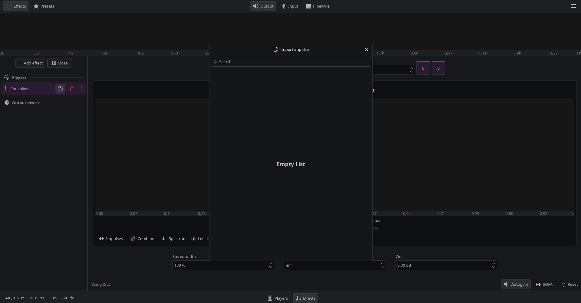
Task: Select the Left channel radio button
Action: click(x=194, y=239)
